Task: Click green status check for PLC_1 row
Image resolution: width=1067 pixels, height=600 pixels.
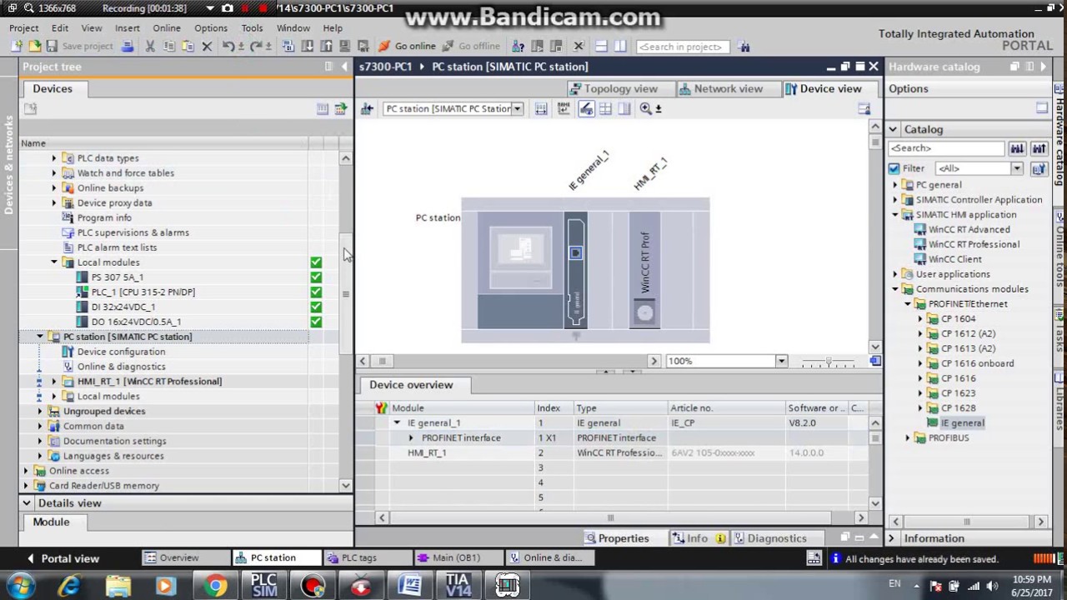Action: click(316, 292)
